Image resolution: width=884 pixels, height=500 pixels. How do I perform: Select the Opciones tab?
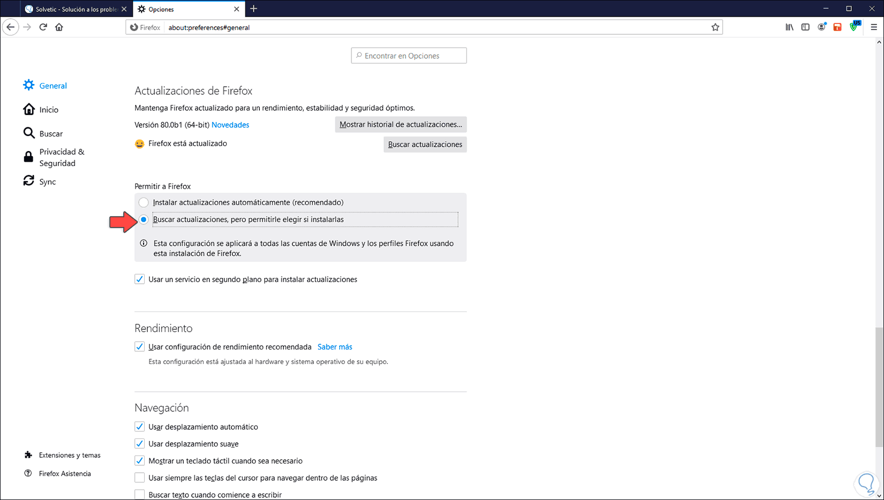pyautogui.click(x=189, y=9)
